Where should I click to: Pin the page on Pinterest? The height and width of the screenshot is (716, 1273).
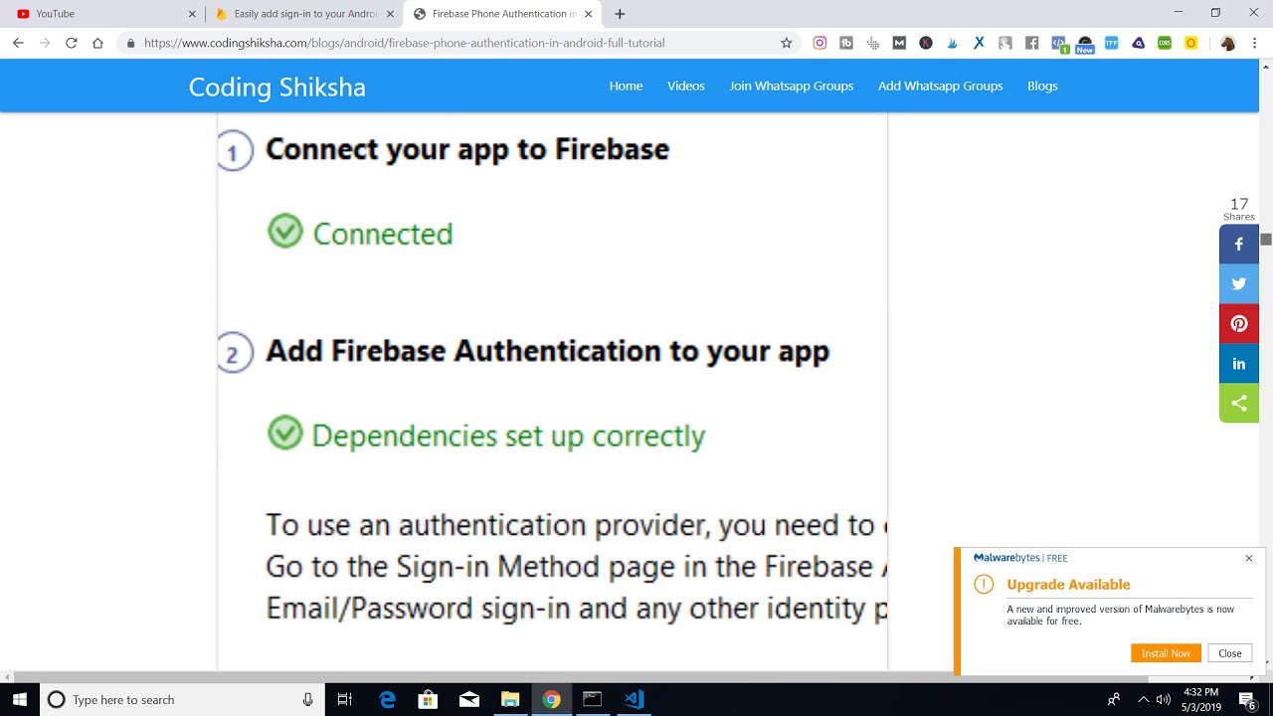[x=1238, y=323]
